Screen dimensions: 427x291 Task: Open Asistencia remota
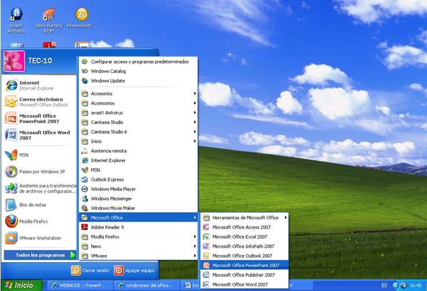tap(138, 150)
